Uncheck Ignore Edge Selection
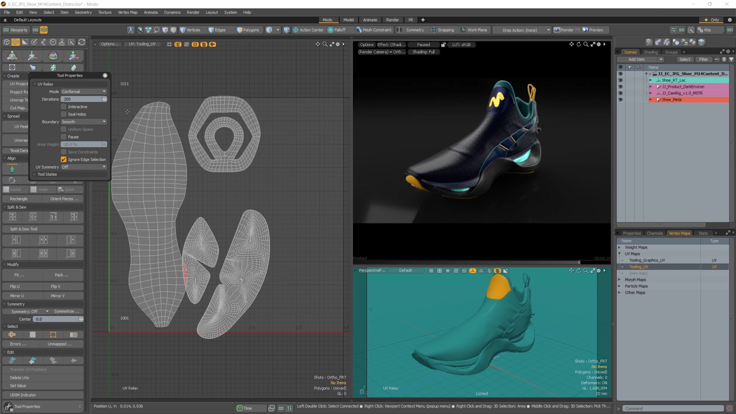This screenshot has height=414, width=736. 63,159
